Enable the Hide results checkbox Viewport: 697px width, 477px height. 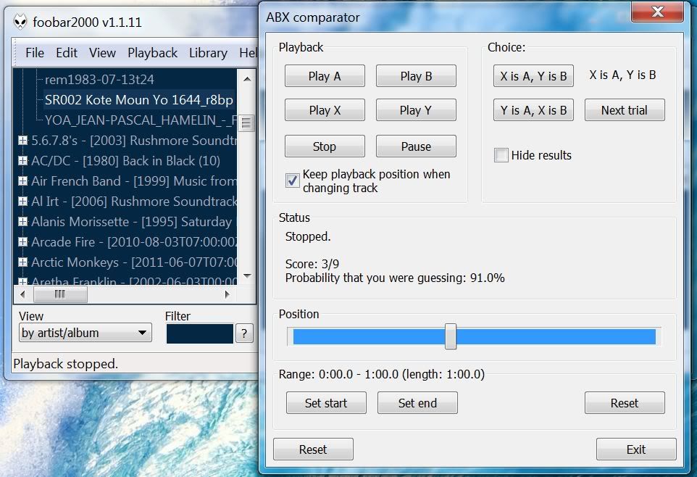[x=501, y=155]
